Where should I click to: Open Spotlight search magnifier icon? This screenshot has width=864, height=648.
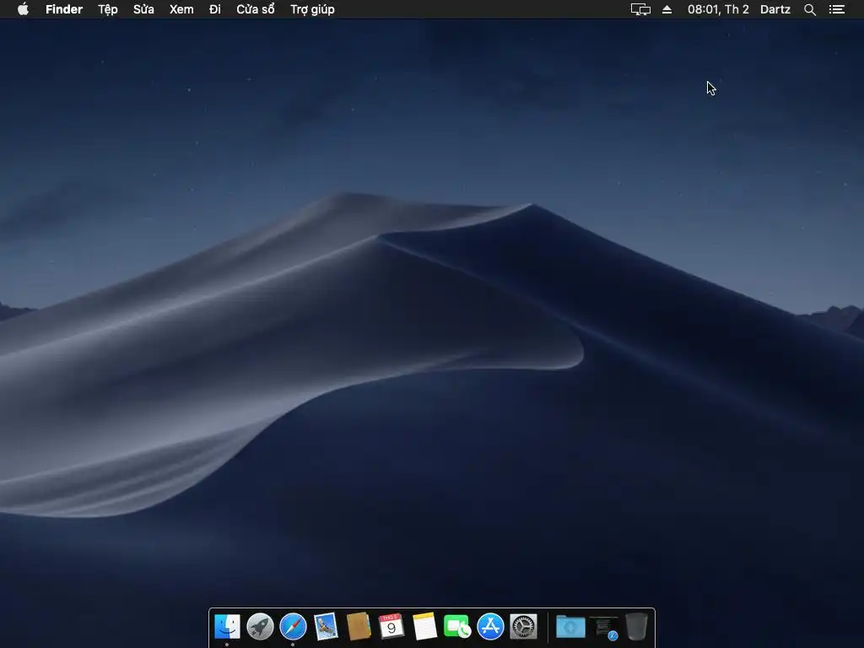coord(809,9)
